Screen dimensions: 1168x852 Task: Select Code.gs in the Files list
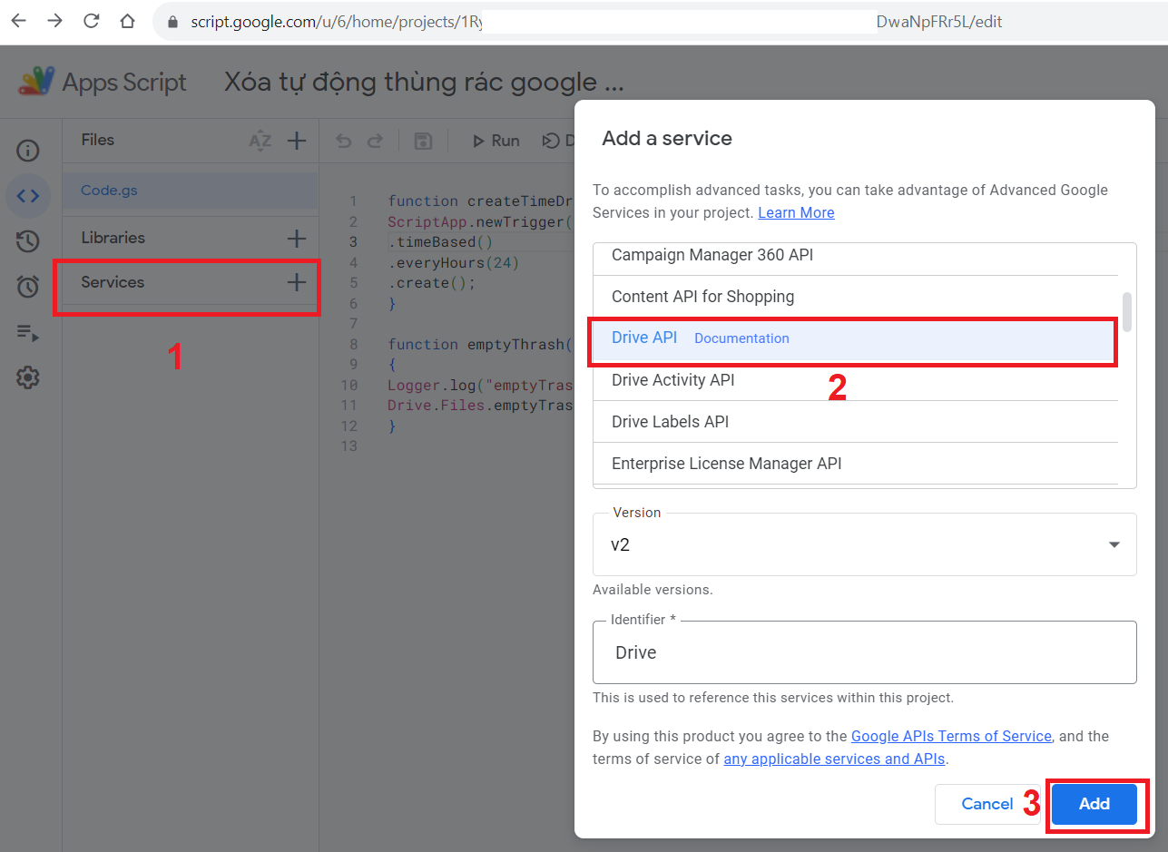click(x=190, y=191)
